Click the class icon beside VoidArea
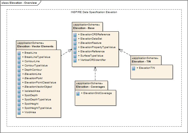The image size is (188, 133). click(19, 113)
